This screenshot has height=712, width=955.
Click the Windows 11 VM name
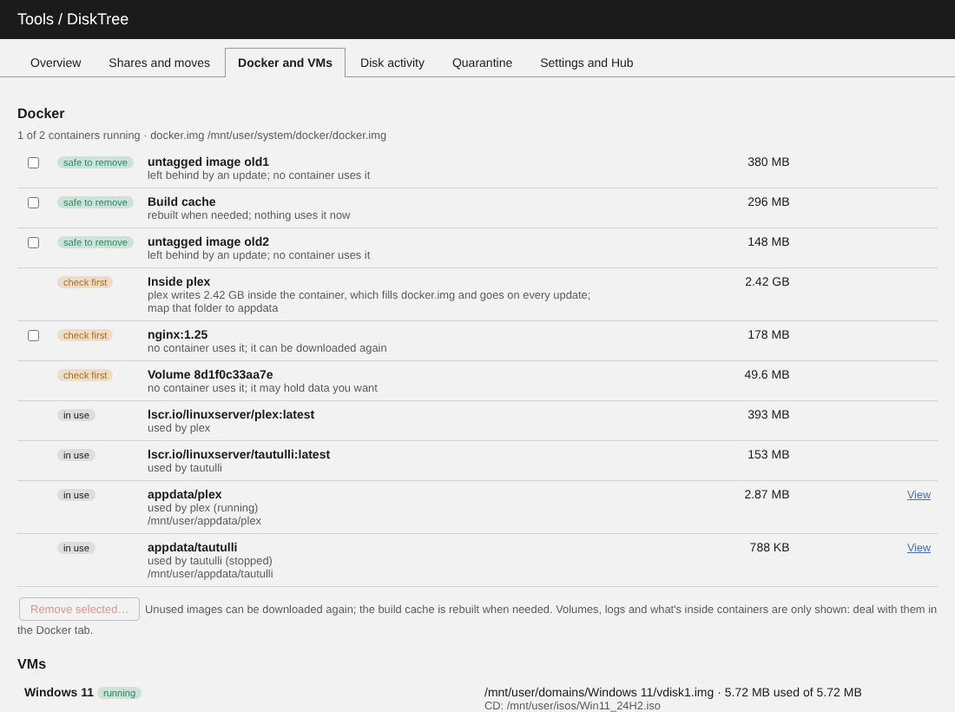[x=59, y=693]
